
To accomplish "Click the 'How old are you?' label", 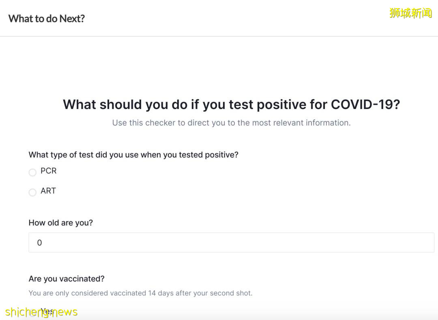I will (61, 223).
